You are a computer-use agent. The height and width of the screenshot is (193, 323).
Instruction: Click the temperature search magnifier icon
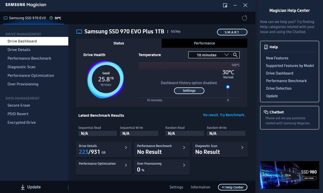[x=235, y=55]
